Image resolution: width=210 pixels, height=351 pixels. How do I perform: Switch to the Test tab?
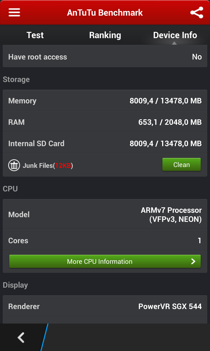[x=35, y=35]
